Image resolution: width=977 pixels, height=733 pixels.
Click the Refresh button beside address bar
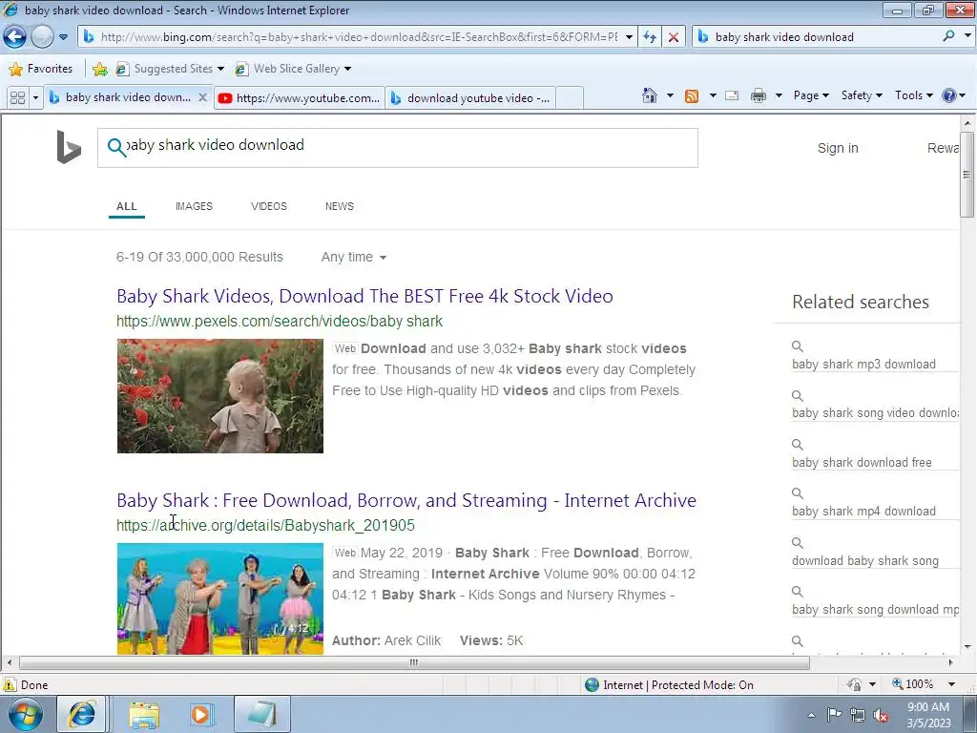(649, 37)
